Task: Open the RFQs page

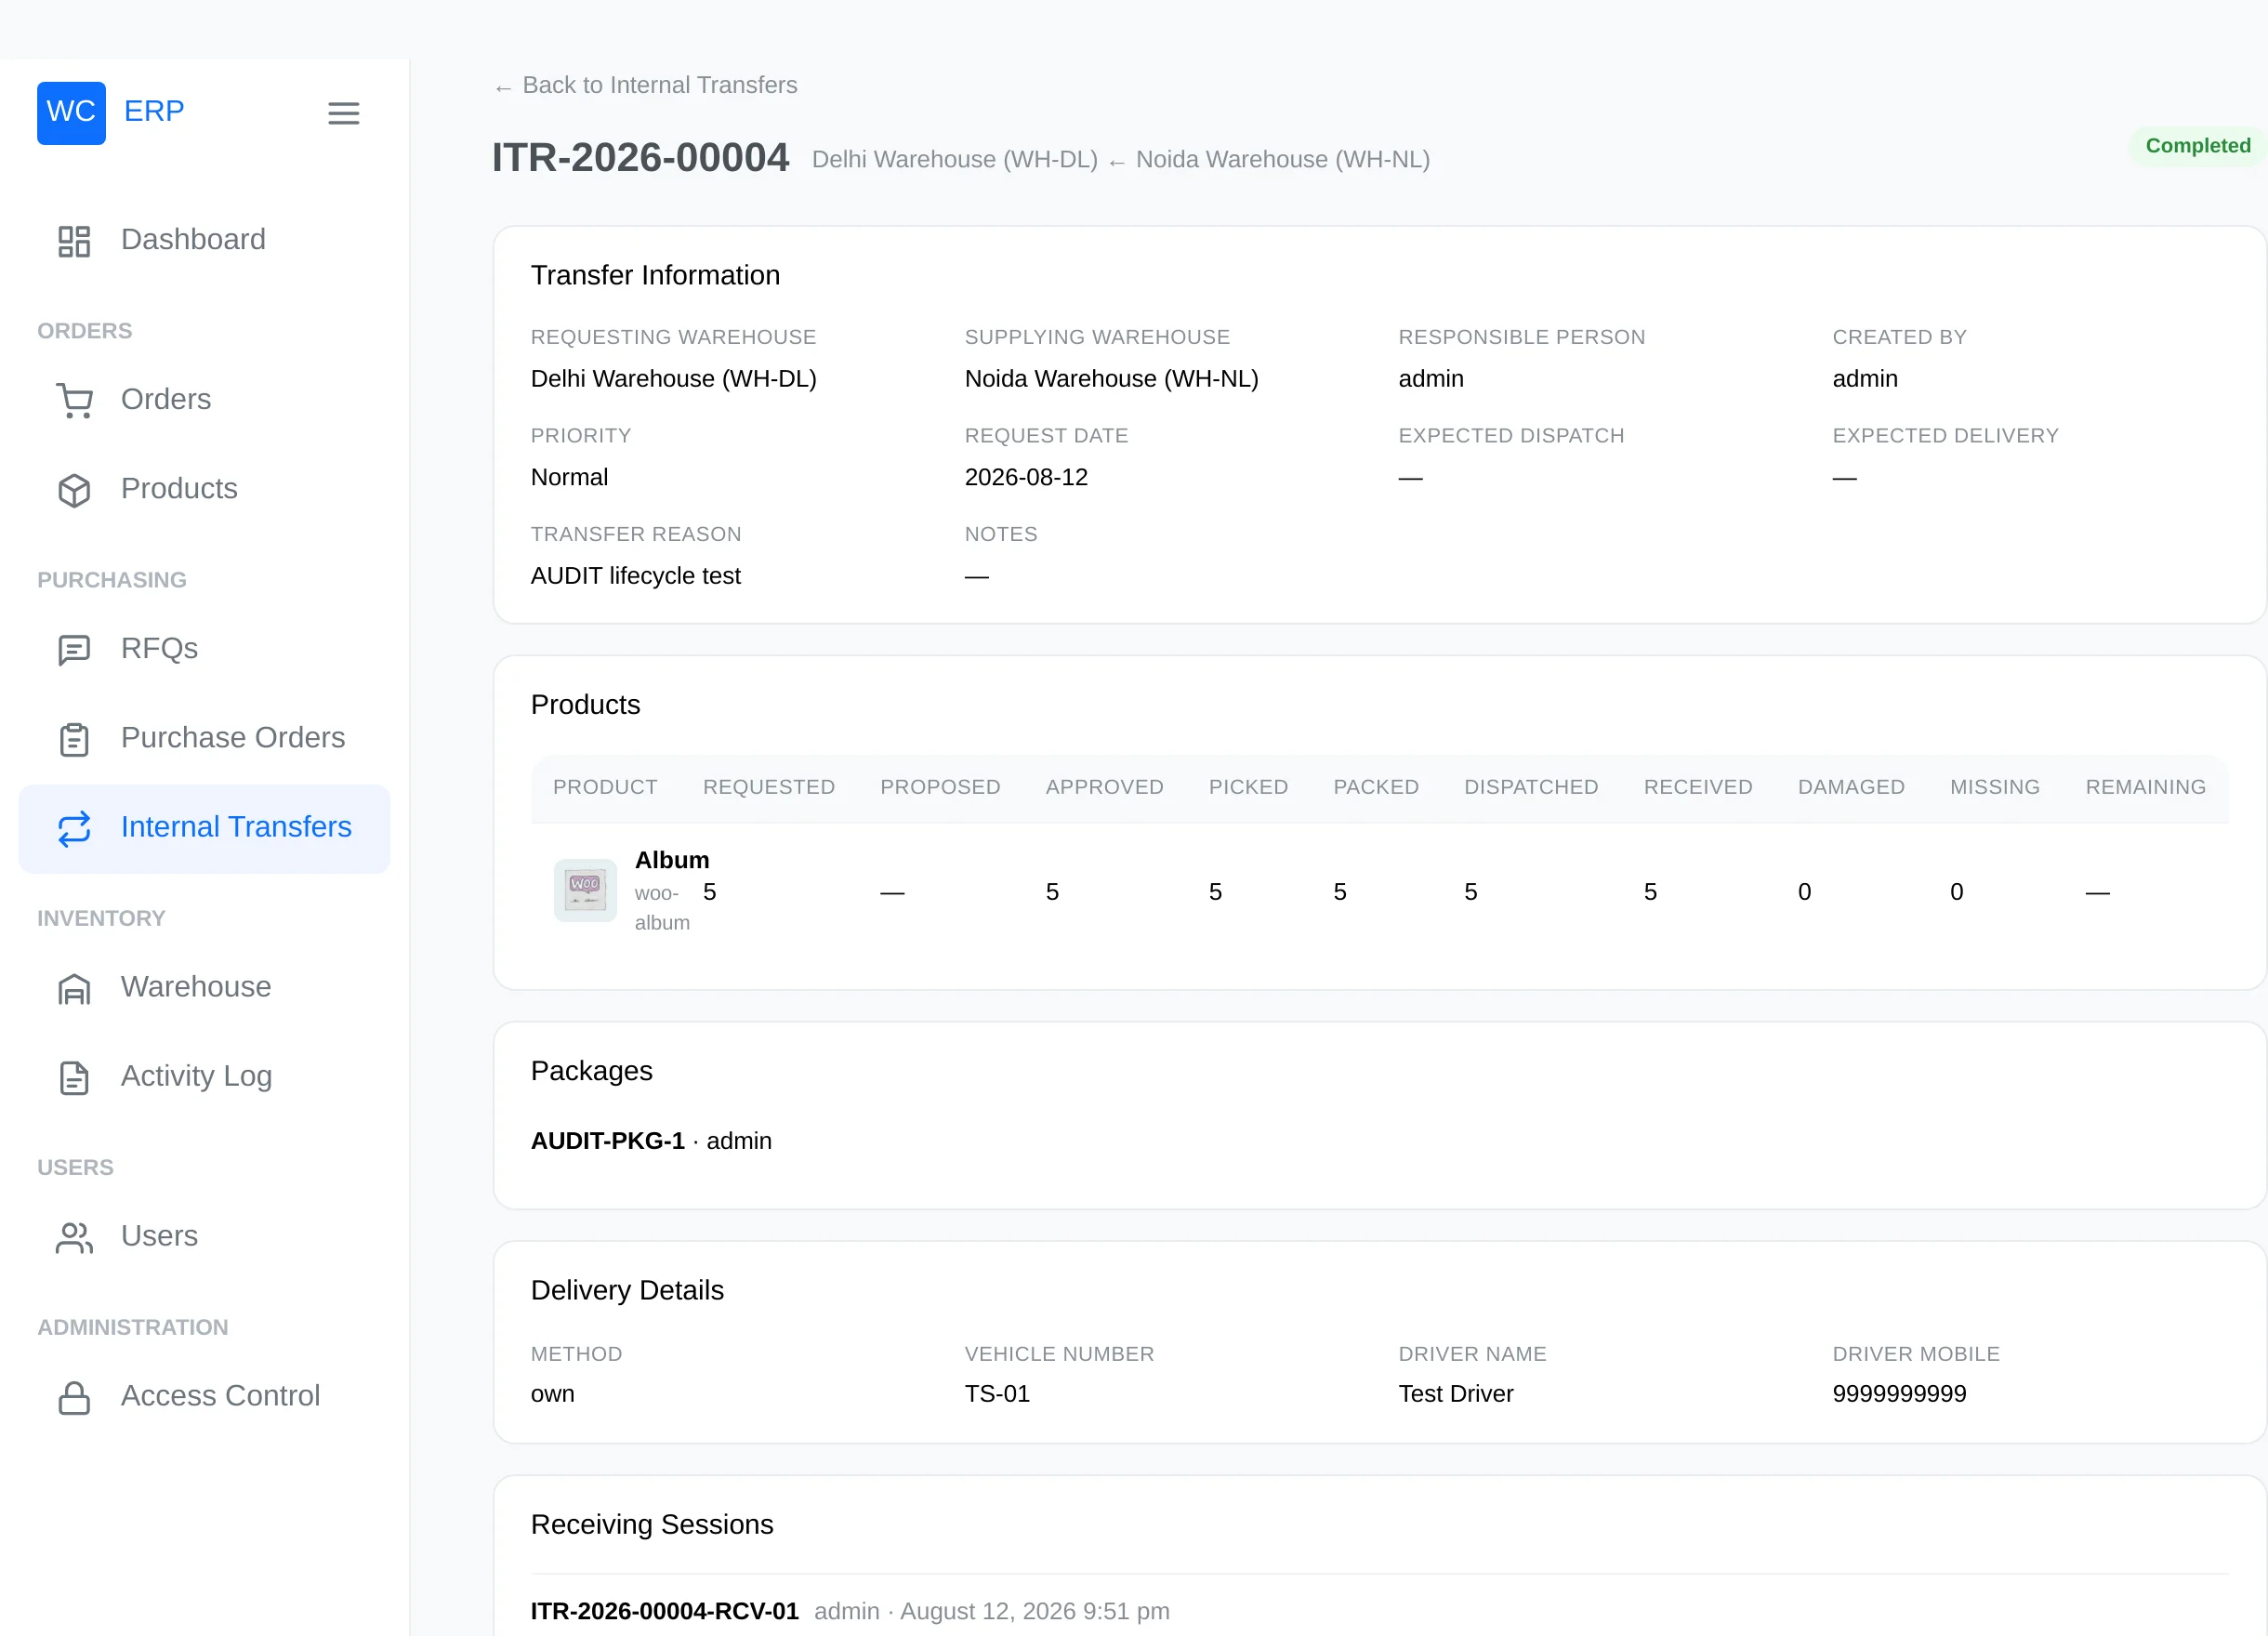Action: [x=204, y=649]
